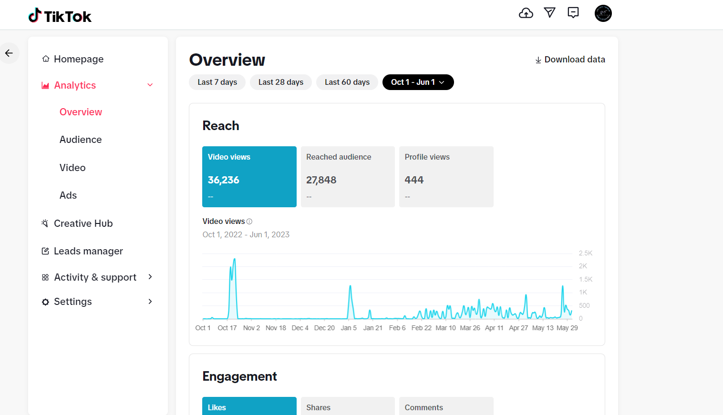Expand the Settings submenu arrow
The image size is (723, 415).
point(150,302)
